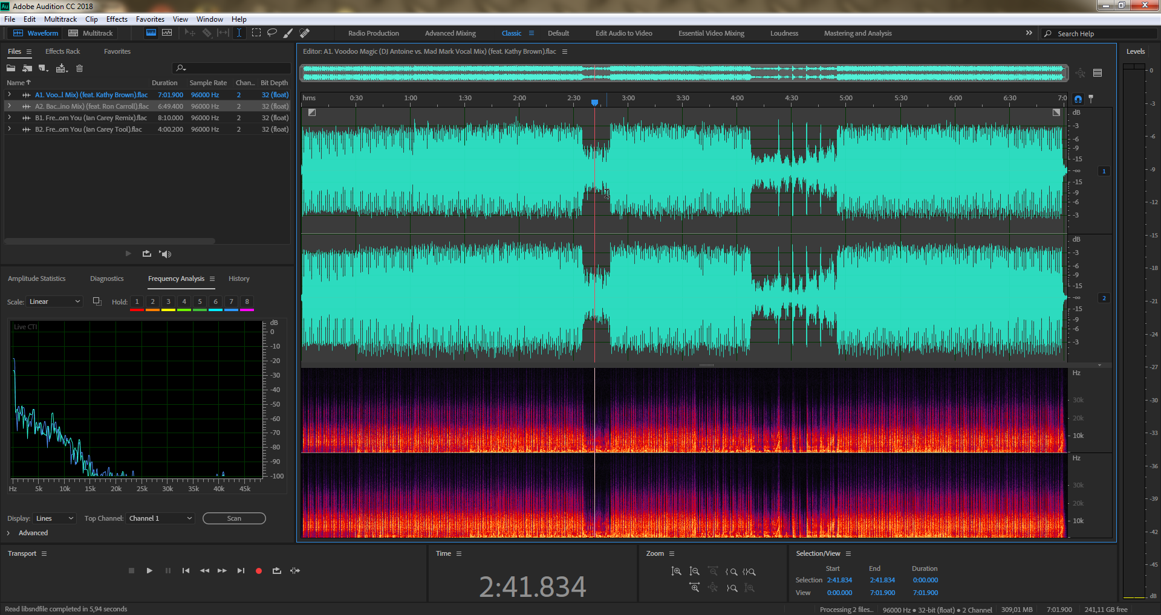Click the trash icon to close selected files
The image size is (1161, 615).
(x=79, y=68)
